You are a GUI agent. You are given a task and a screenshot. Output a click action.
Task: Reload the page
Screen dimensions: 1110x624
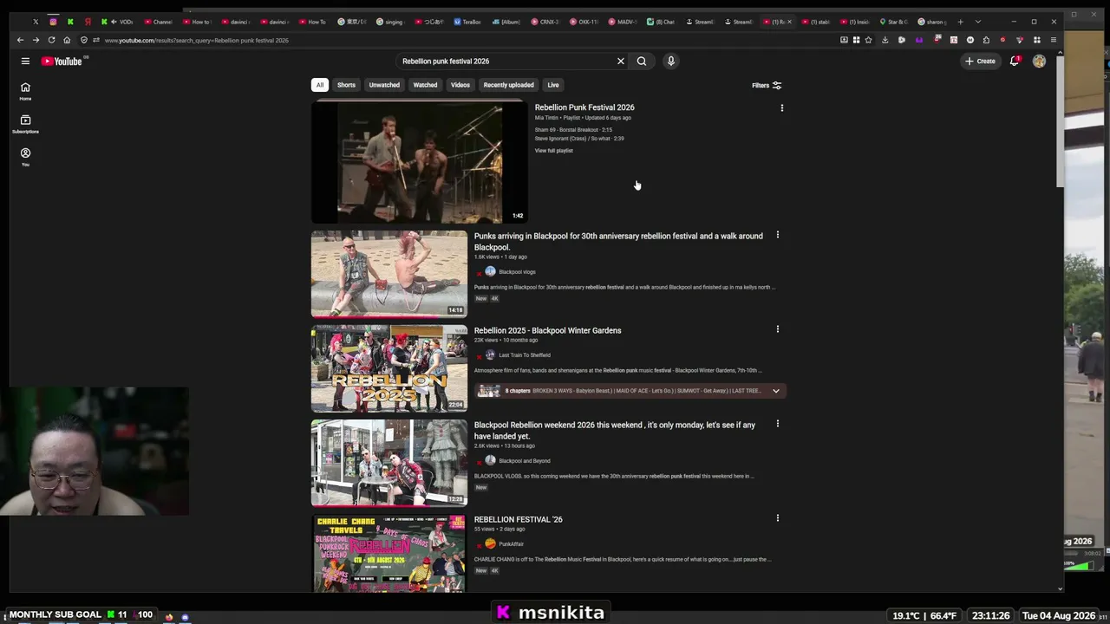(51, 40)
